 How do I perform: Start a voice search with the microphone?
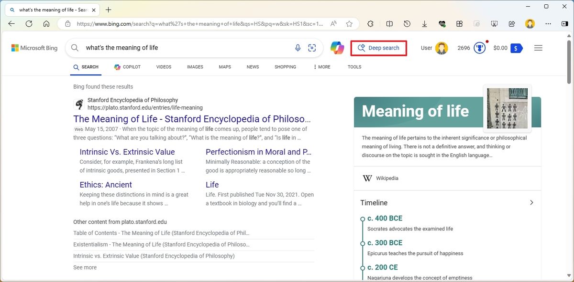(298, 47)
